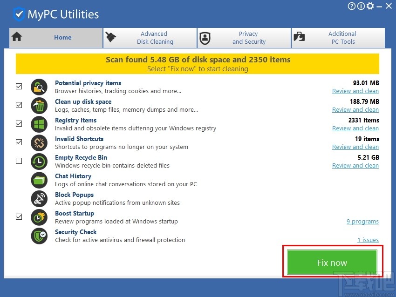Open Registry Items via the Windows logo icon
Screen dimensions: 396x297
tap(39, 124)
